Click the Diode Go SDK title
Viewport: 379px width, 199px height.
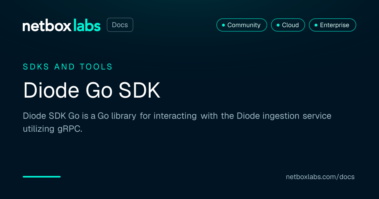coord(92,91)
